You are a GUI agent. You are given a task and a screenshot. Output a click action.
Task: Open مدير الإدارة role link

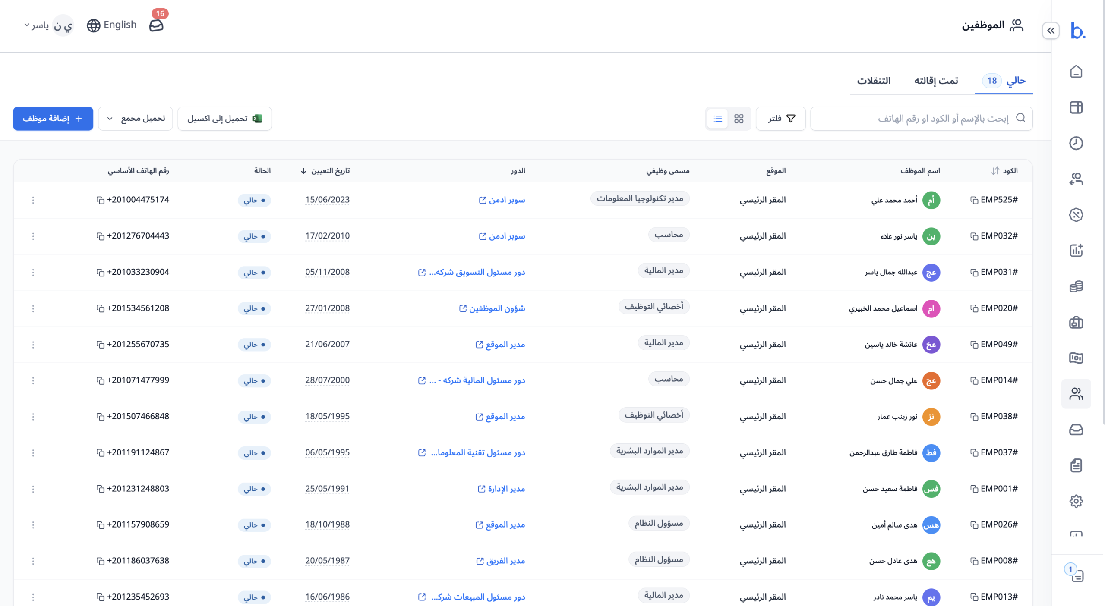pos(501,489)
